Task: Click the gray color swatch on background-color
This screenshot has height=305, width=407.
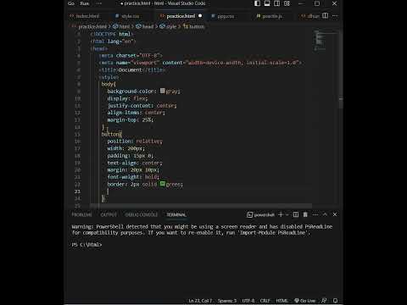Action: pos(163,91)
